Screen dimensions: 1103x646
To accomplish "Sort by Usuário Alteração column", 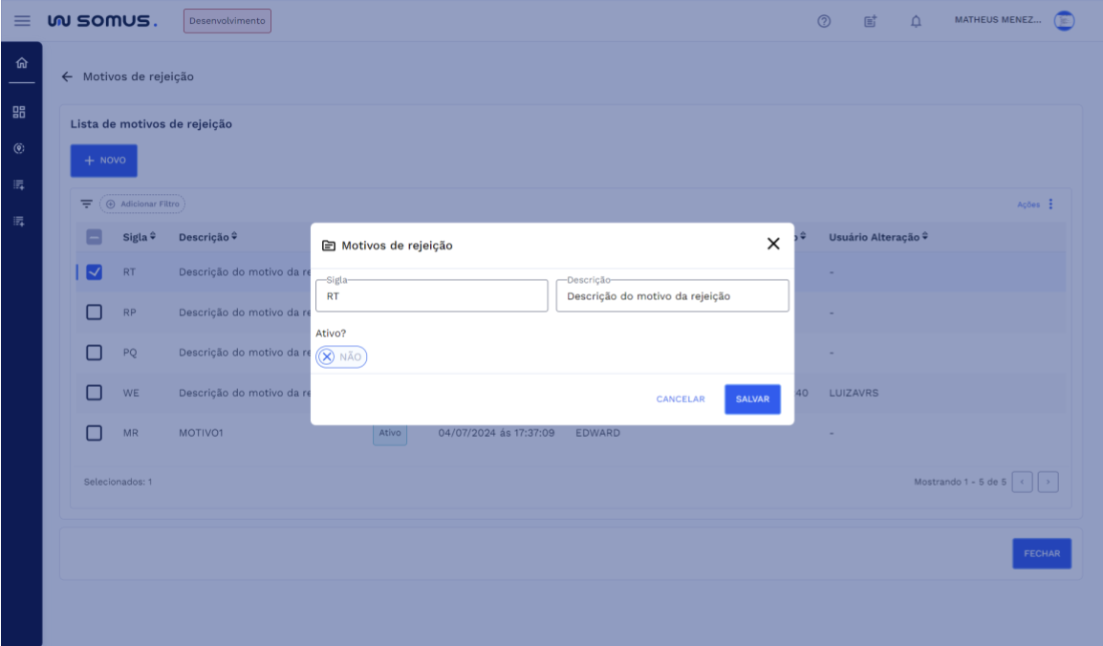I will pyautogui.click(x=876, y=237).
